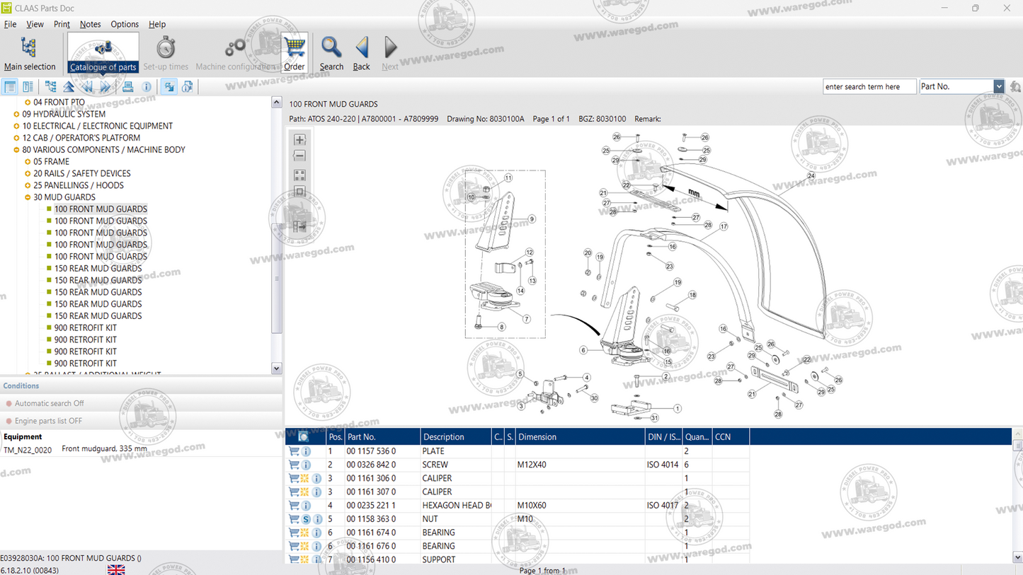Click the double left-arrow previous page icon
1023x575 pixels.
87,87
